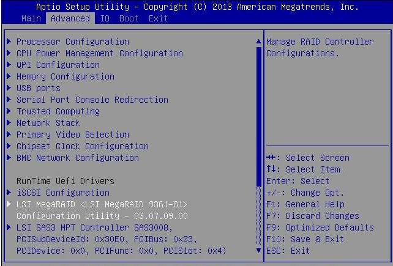The width and height of the screenshot is (393, 266).
Task: Click scrollbar up arrow
Action: click(259, 42)
